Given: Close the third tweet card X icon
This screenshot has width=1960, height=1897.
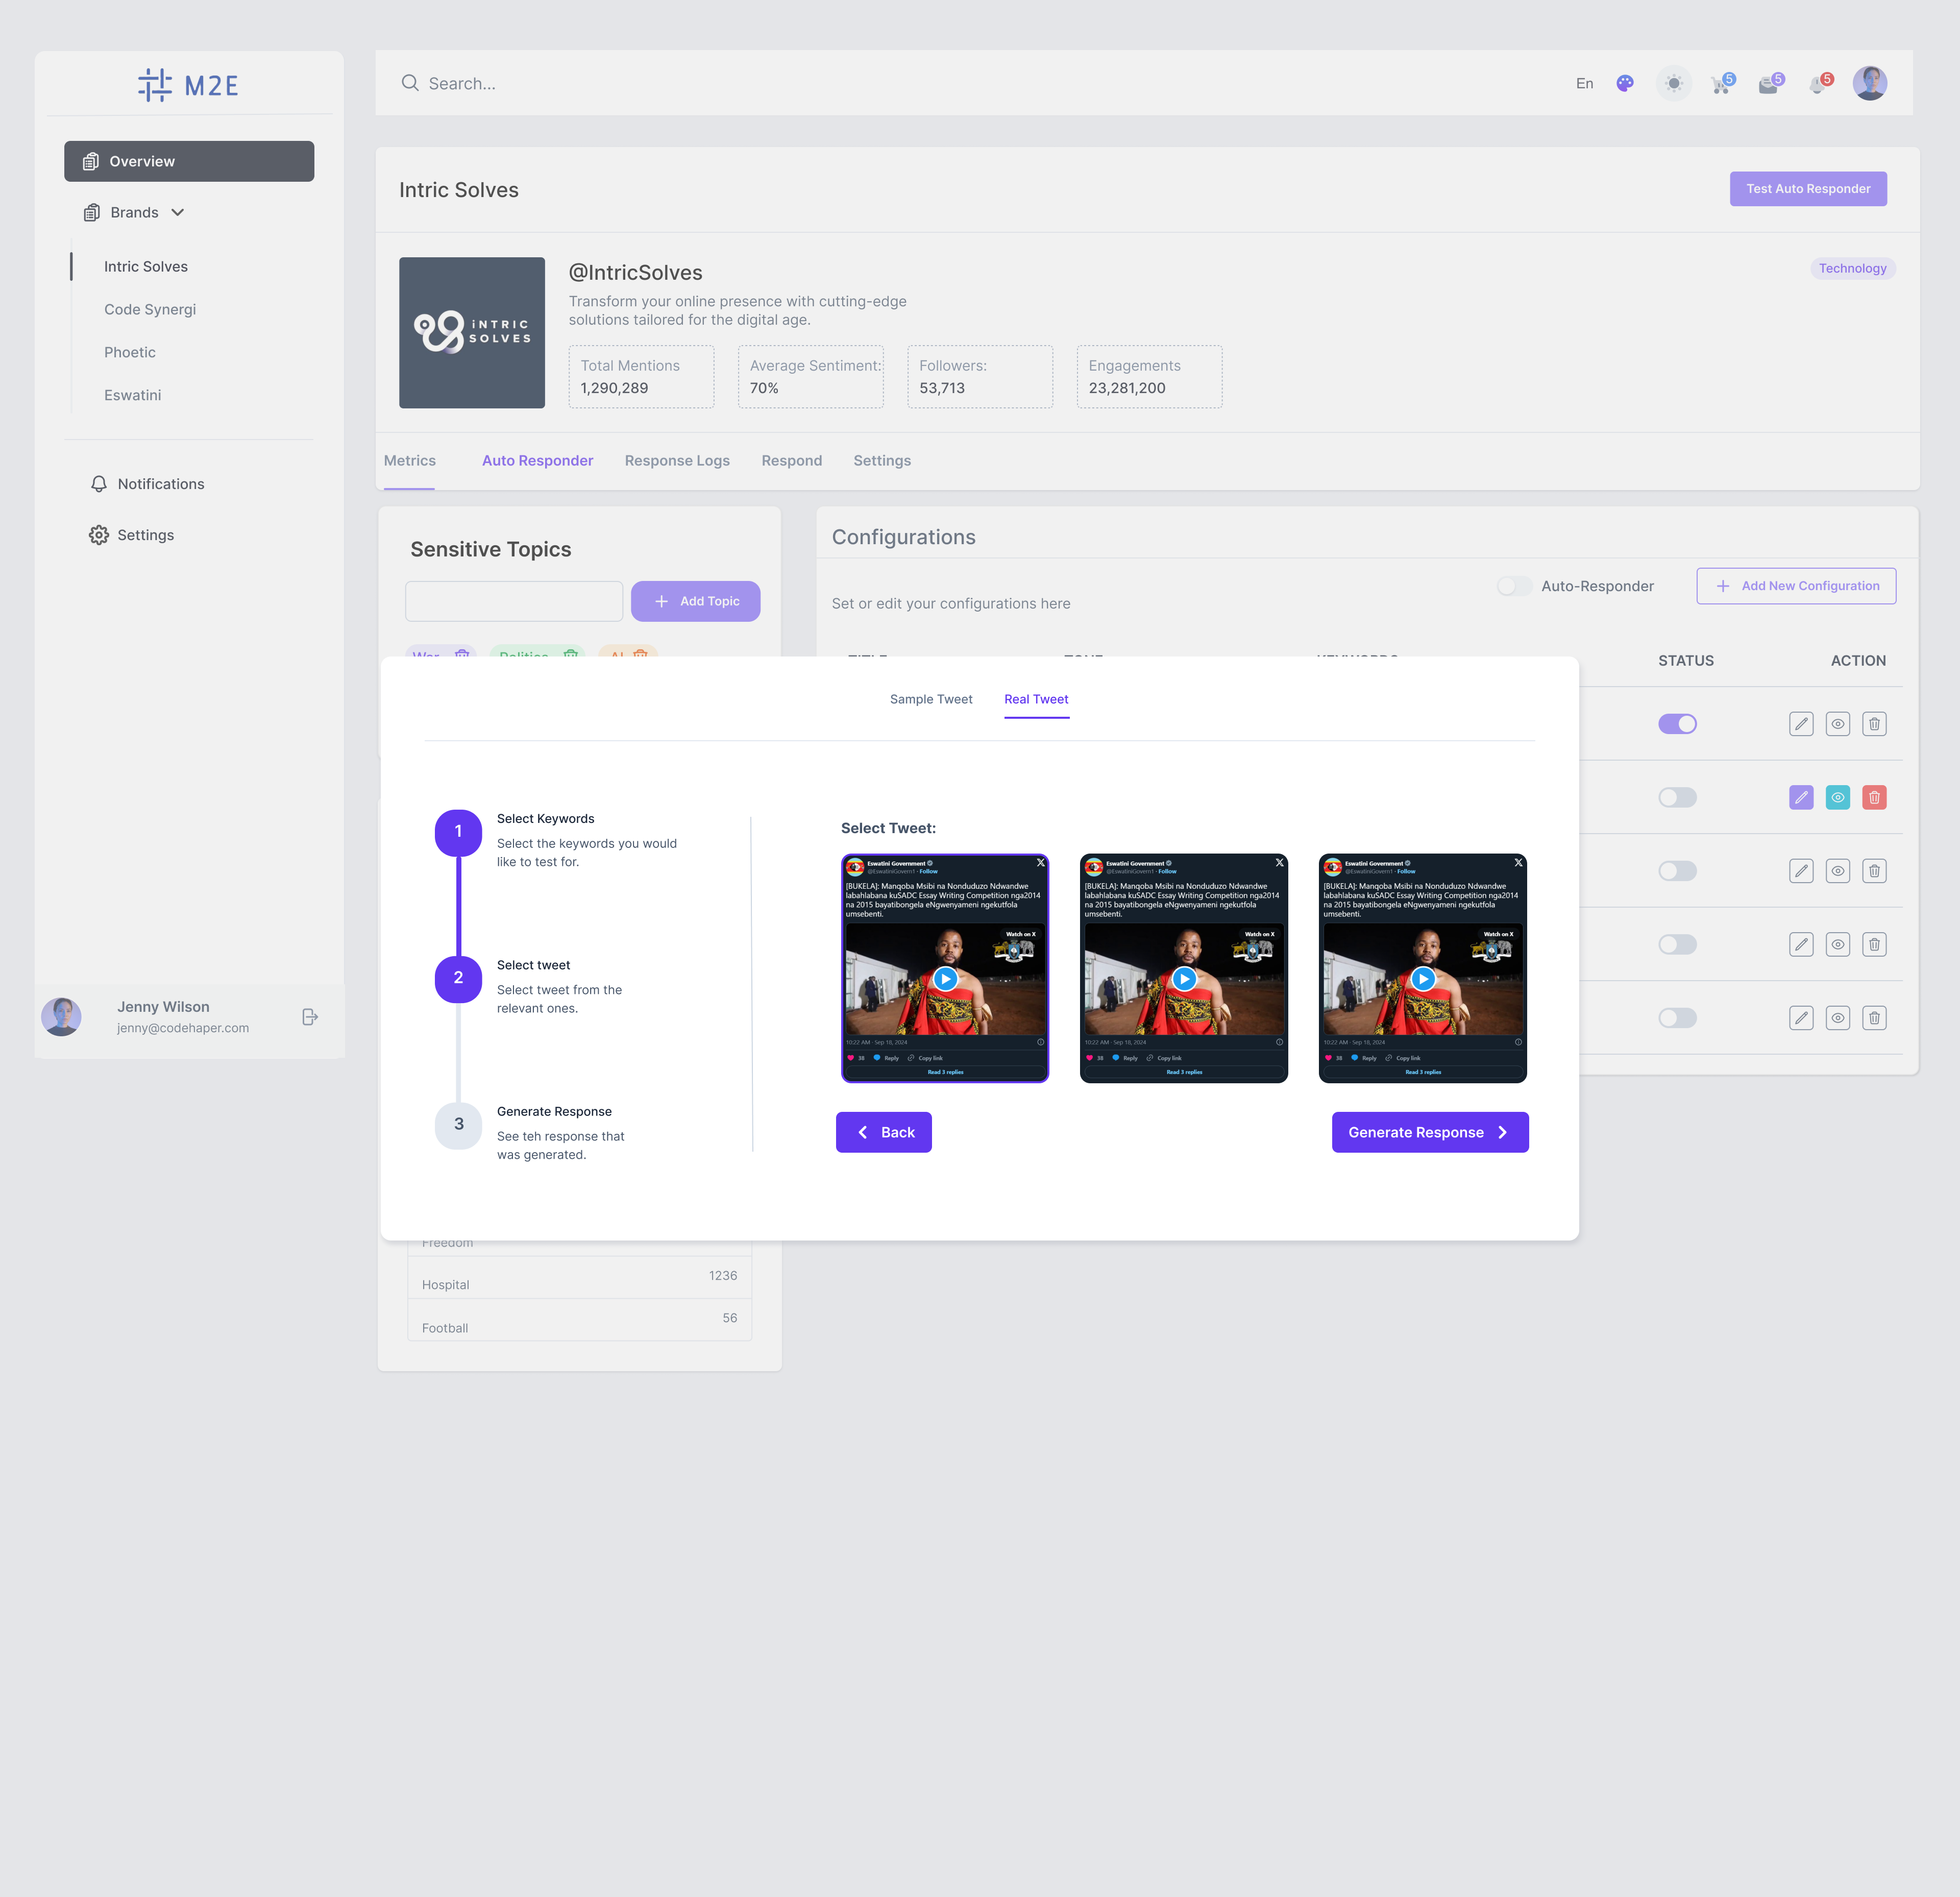Looking at the screenshot, I should [x=1518, y=862].
